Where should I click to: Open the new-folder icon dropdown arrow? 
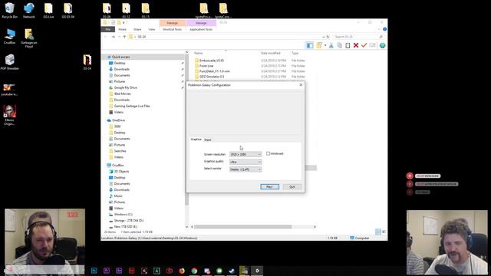coord(325,45)
